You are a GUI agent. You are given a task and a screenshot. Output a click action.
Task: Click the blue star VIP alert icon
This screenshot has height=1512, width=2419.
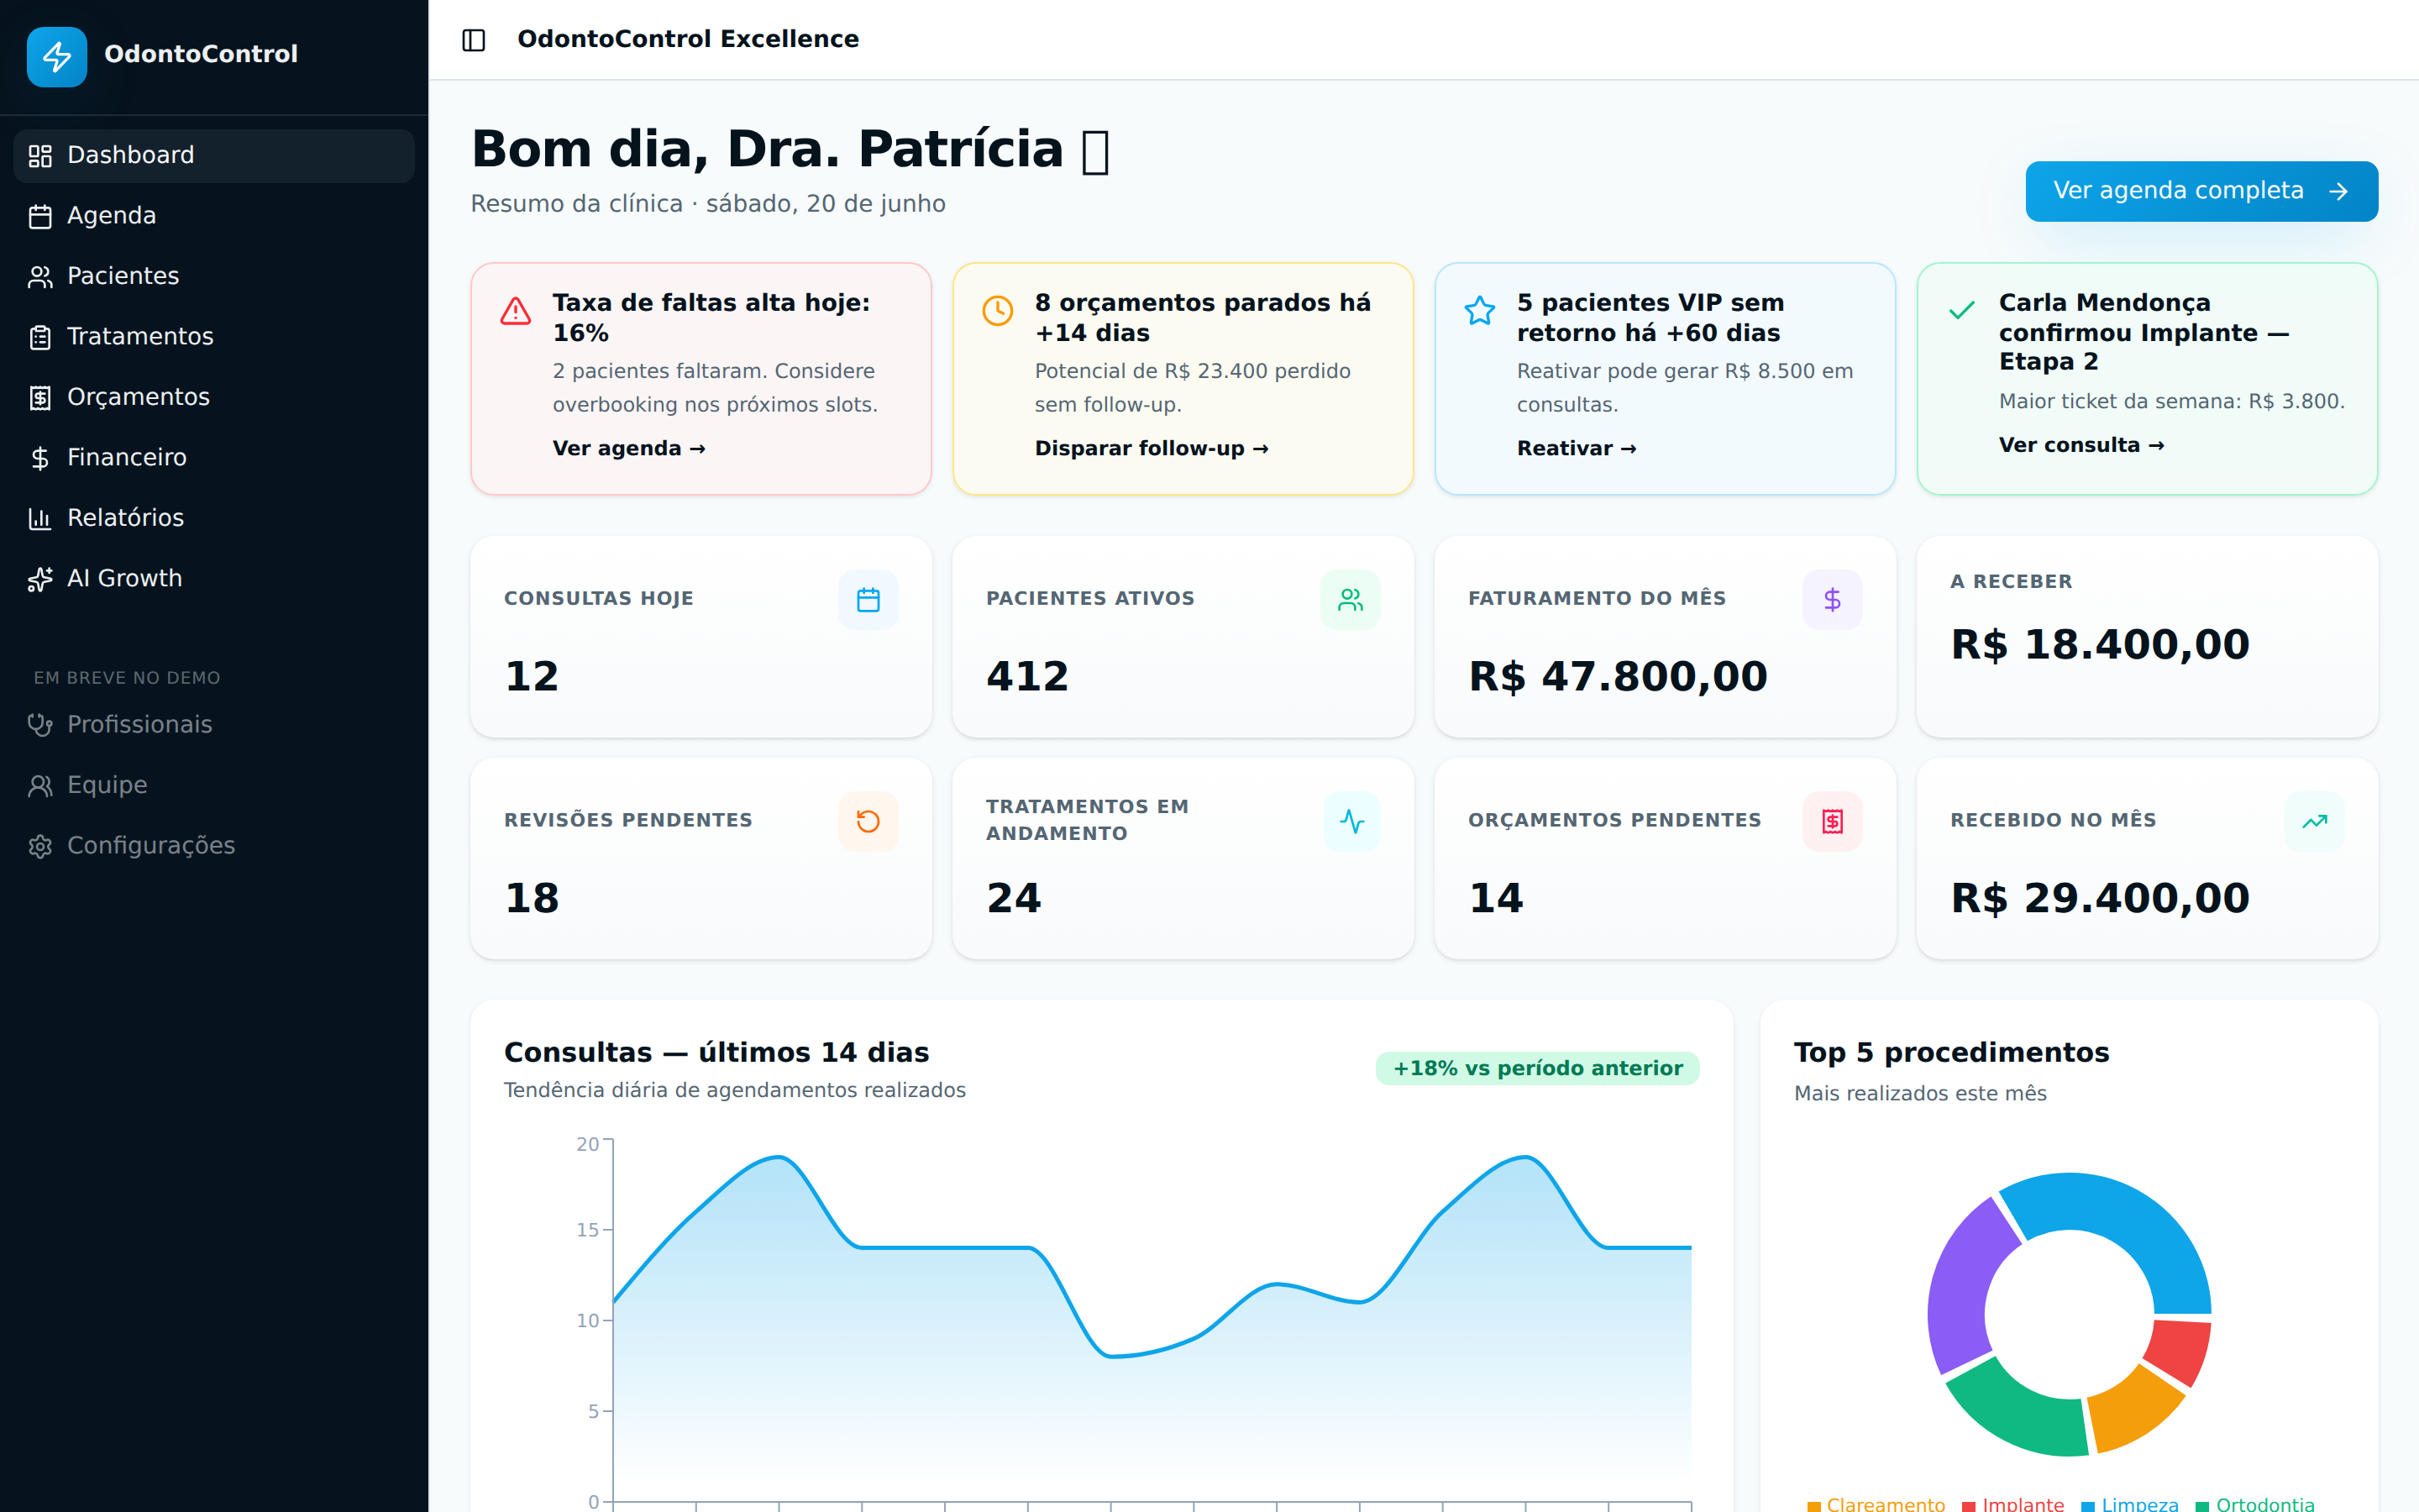[x=1479, y=311]
